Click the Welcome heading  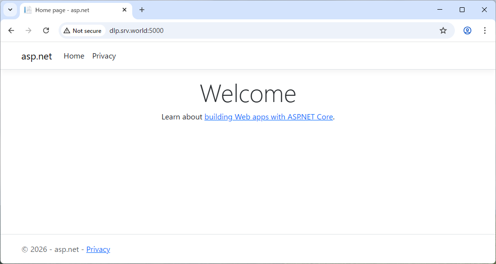pyautogui.click(x=248, y=93)
